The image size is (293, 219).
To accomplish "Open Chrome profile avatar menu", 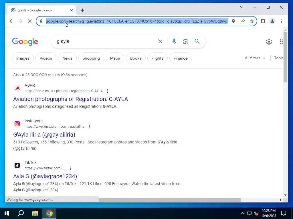I will [x=272, y=21].
